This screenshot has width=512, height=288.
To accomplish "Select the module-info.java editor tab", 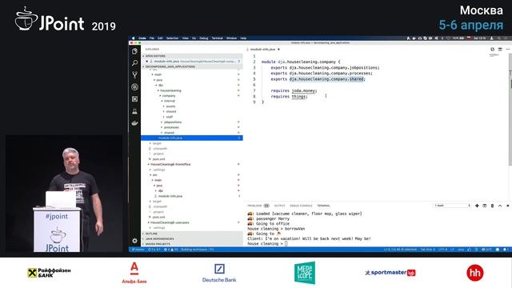I will [262, 50].
